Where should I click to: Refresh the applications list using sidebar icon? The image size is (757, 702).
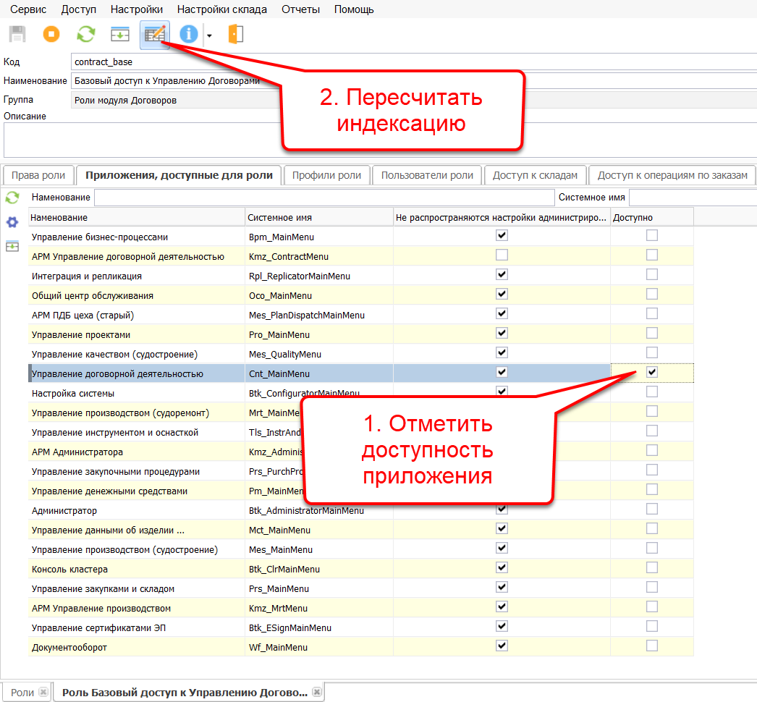[x=12, y=198]
